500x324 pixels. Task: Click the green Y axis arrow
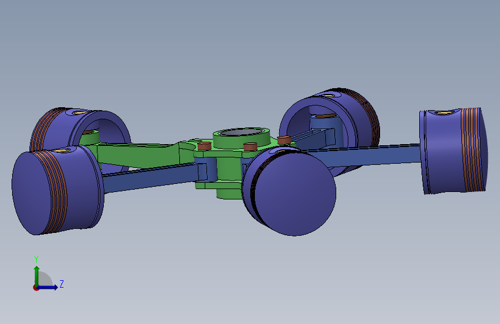(x=37, y=276)
